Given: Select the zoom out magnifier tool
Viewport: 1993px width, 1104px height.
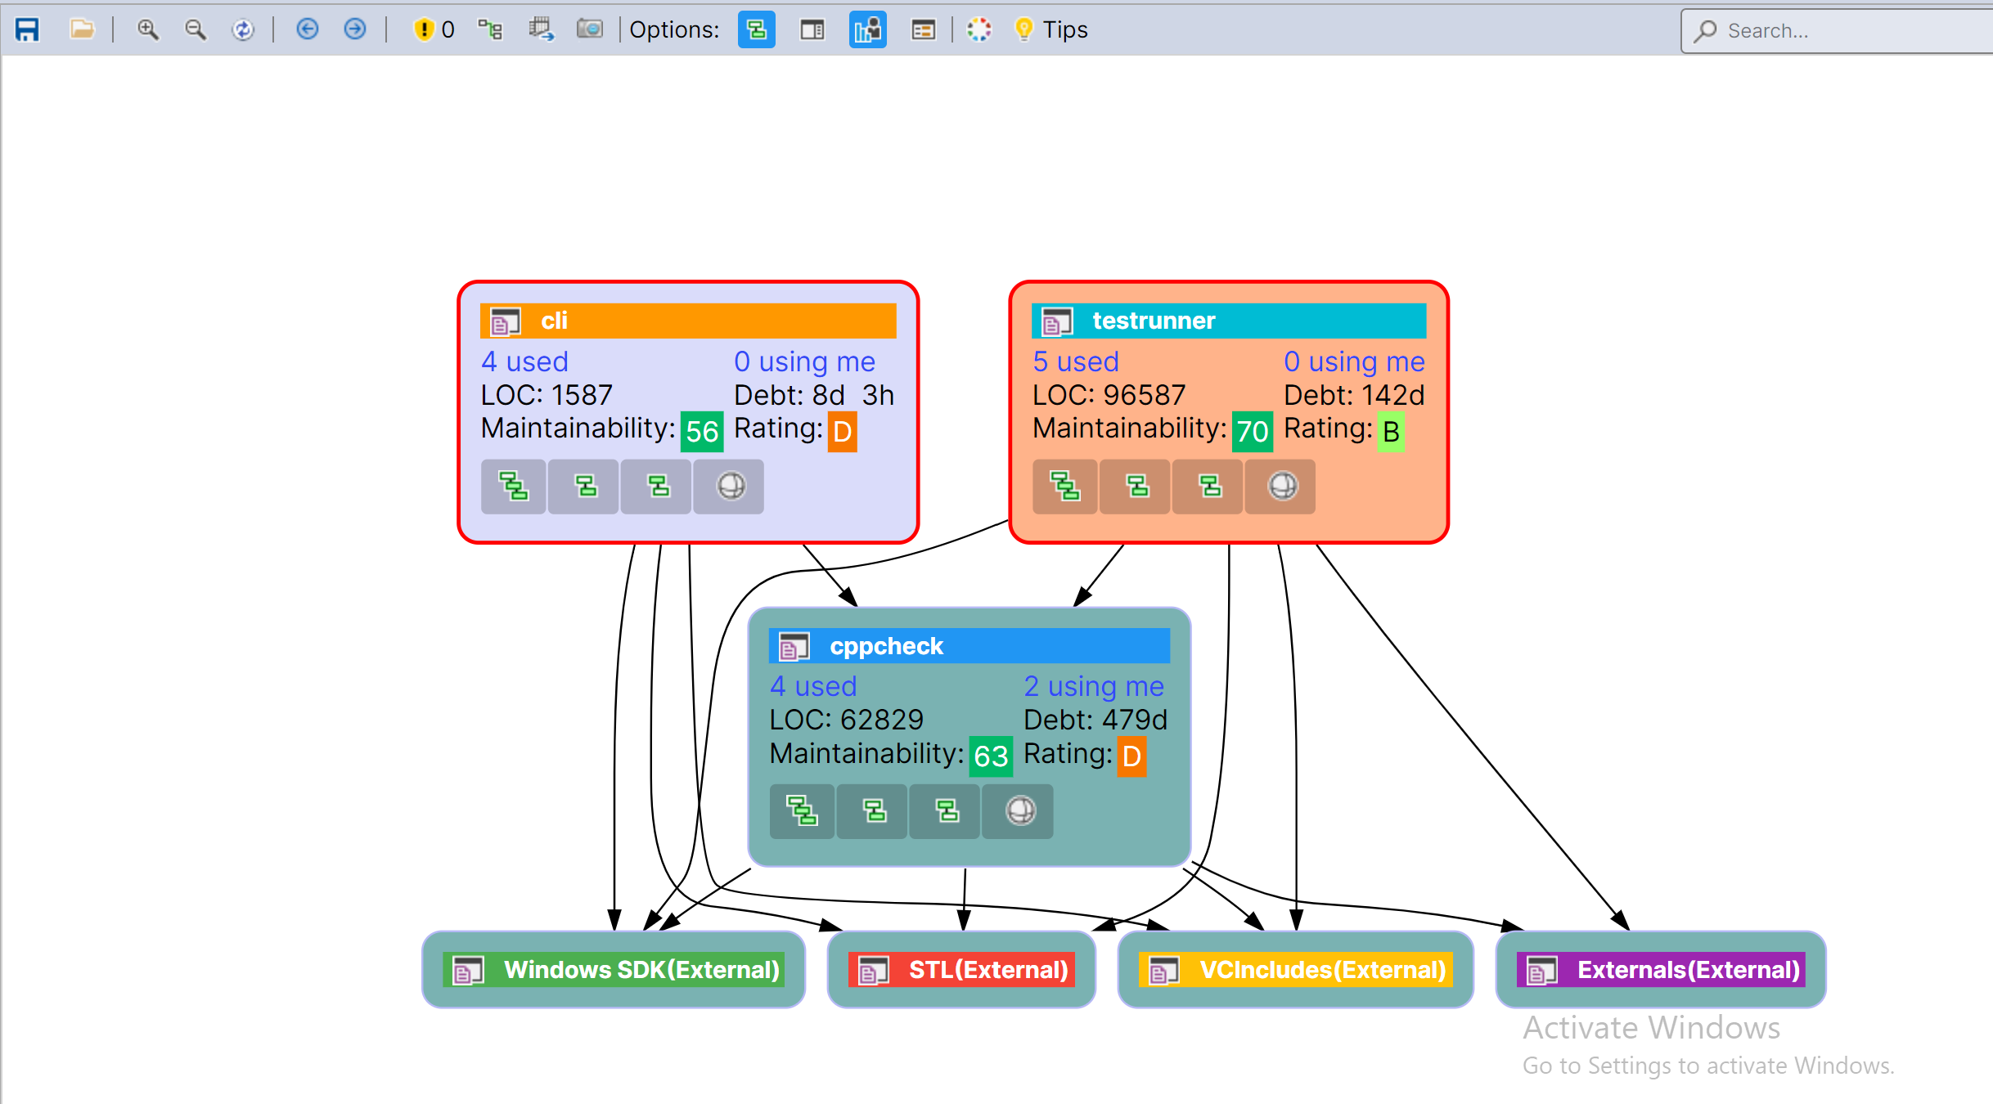Looking at the screenshot, I should [x=196, y=29].
